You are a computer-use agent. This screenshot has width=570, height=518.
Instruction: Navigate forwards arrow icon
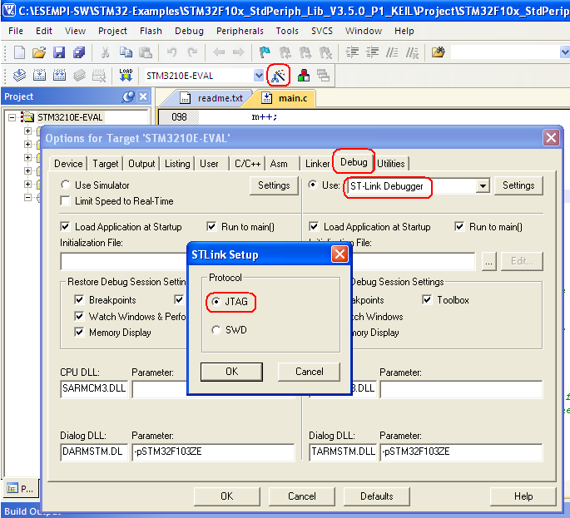tap(239, 52)
